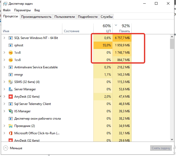This screenshot has height=156, width=176.
Task: Expand the 1cv8 process using 1 748,7 МБ
Action: click(x=4, y=53)
